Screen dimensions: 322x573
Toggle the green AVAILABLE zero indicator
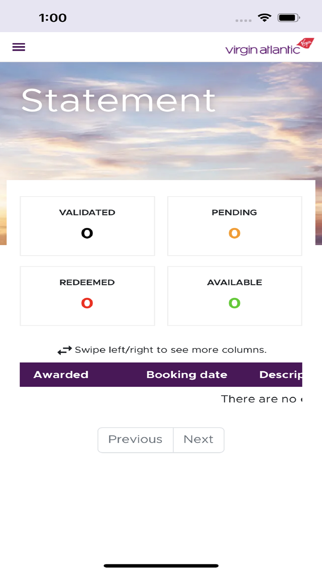point(235,303)
